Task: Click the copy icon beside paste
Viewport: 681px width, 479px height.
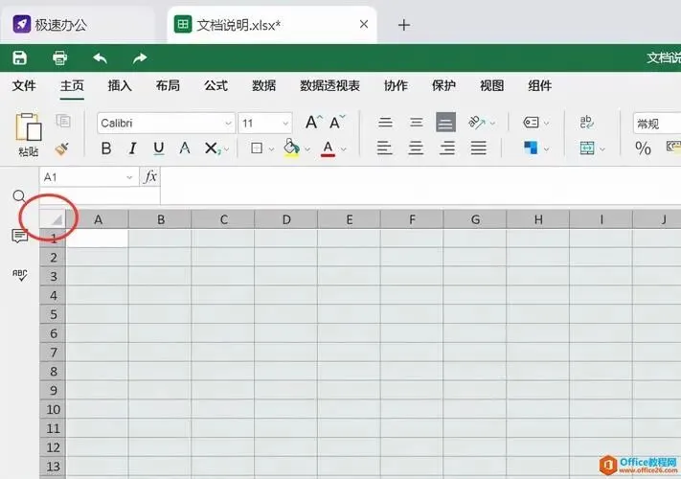Action: click(x=63, y=121)
